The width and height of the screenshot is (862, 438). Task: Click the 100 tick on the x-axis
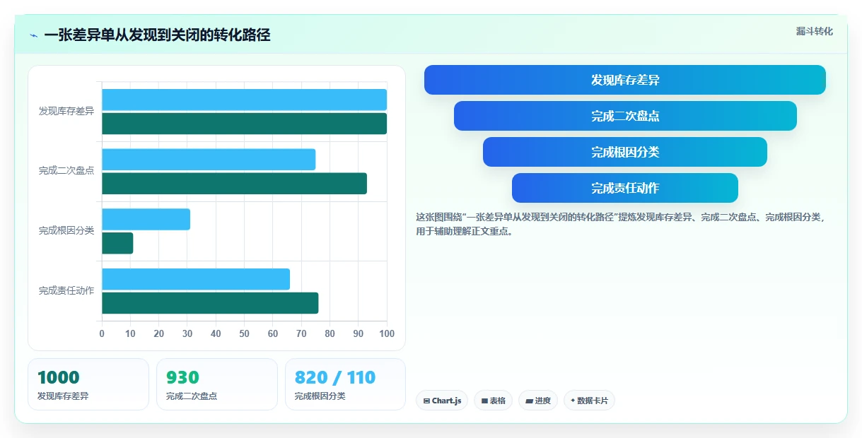[387, 333]
